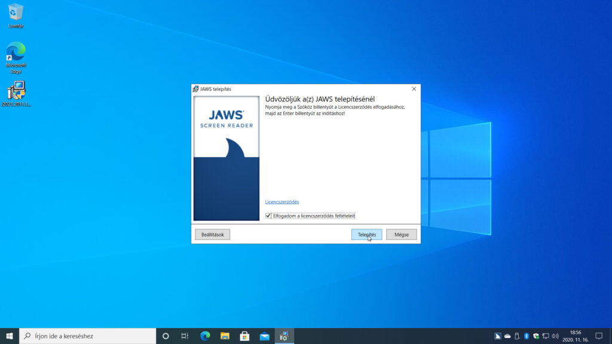Open the Beállítások options button
The height and width of the screenshot is (344, 612).
click(x=212, y=234)
